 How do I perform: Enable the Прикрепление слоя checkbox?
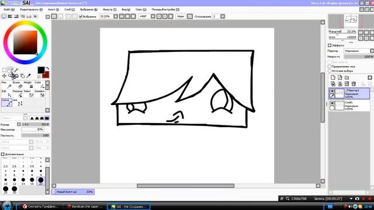[x=330, y=66]
